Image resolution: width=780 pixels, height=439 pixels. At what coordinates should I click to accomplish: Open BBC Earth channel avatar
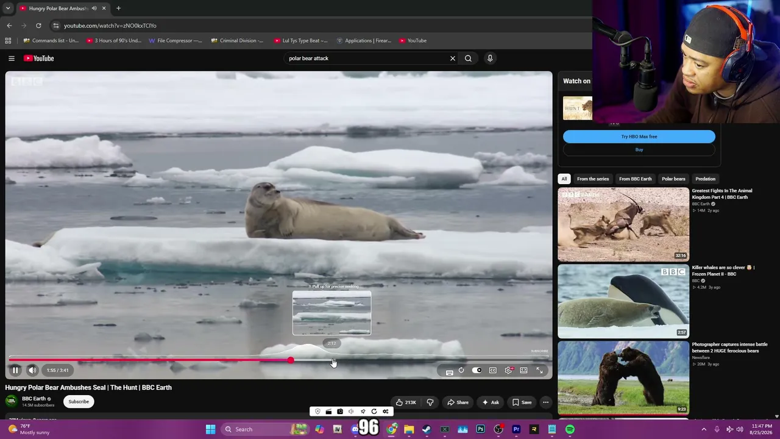click(x=11, y=401)
